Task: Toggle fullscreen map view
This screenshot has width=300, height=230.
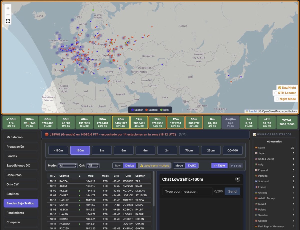Action: 8,21
